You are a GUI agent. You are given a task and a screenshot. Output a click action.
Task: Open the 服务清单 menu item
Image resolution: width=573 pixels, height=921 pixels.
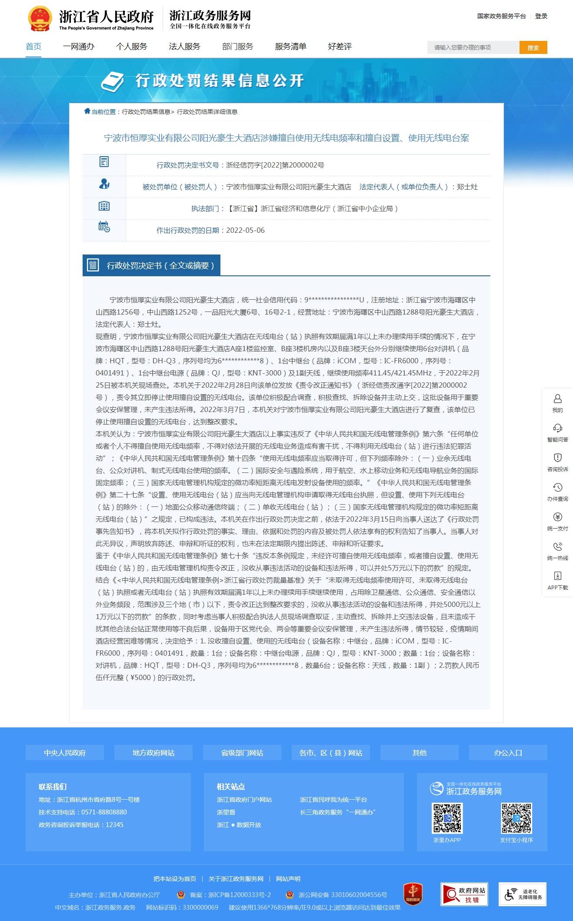click(x=291, y=47)
